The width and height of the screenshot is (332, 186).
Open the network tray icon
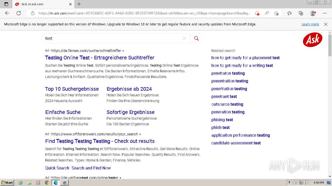(x=301, y=183)
